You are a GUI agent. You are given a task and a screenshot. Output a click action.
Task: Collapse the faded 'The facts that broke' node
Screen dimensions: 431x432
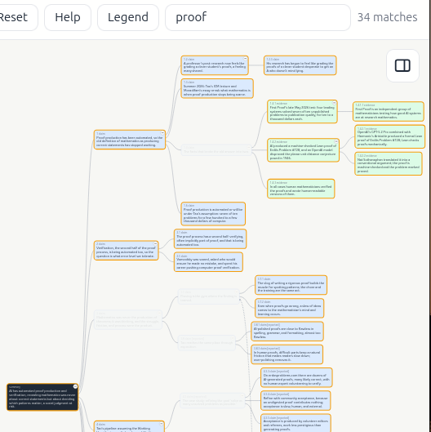click(249, 147)
